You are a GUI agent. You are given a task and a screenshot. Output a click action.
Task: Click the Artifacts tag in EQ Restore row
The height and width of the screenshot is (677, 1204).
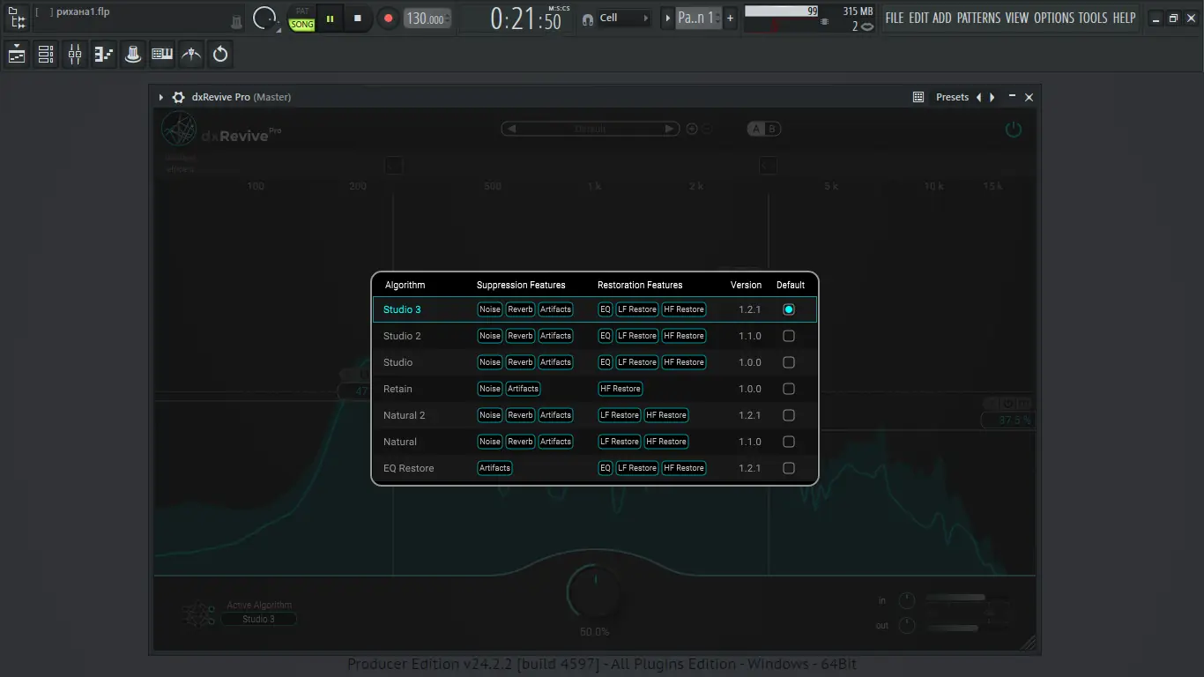tap(494, 468)
